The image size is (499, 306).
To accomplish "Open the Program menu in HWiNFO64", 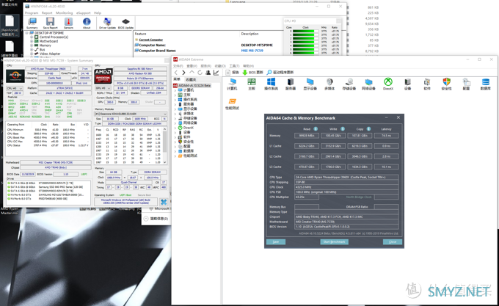I will (32, 13).
